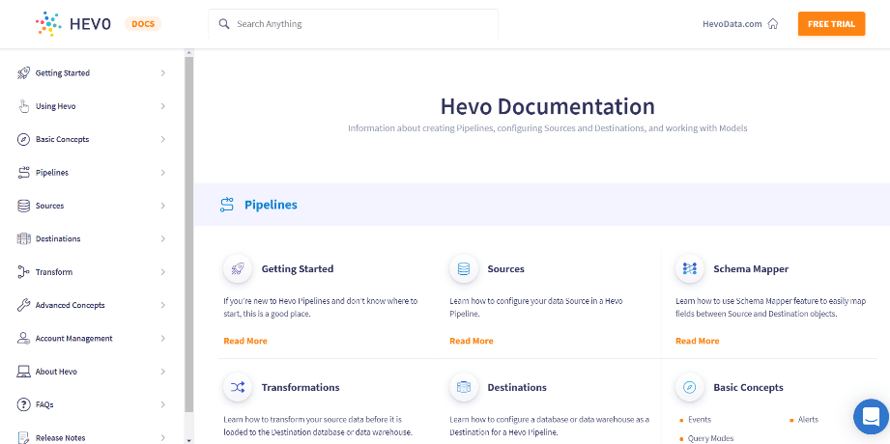
Task: Open the chat support bubble
Action: click(871, 417)
